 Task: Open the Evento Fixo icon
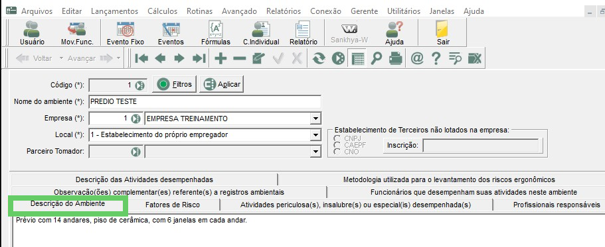coord(126,33)
